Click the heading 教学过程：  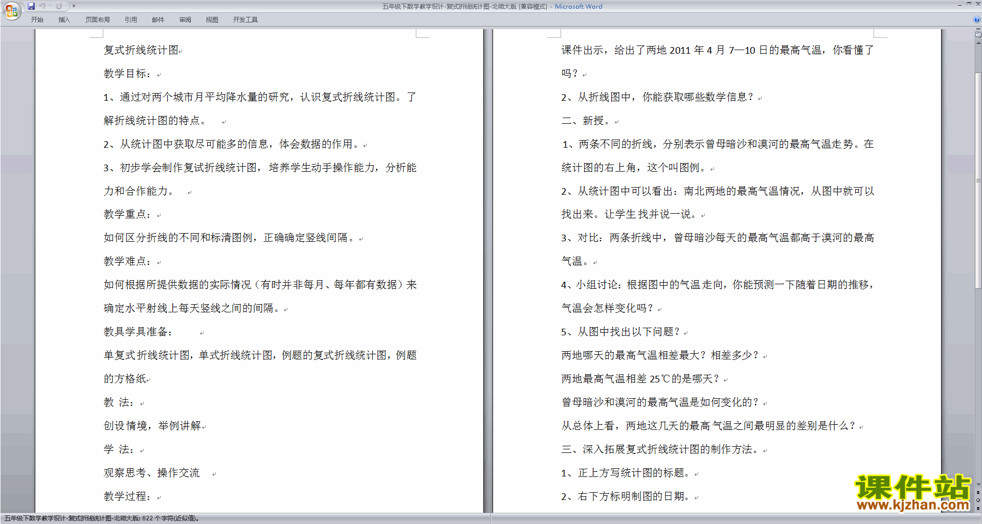tap(128, 496)
